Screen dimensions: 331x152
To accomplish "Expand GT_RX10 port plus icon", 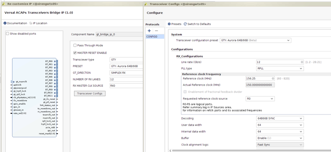I will 55,93.
